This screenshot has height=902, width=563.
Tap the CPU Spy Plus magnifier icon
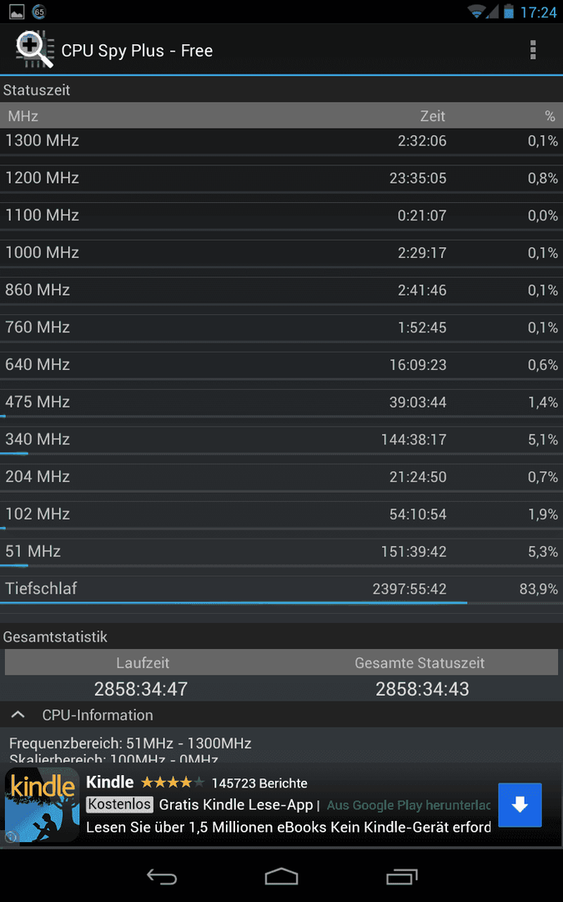[34, 49]
